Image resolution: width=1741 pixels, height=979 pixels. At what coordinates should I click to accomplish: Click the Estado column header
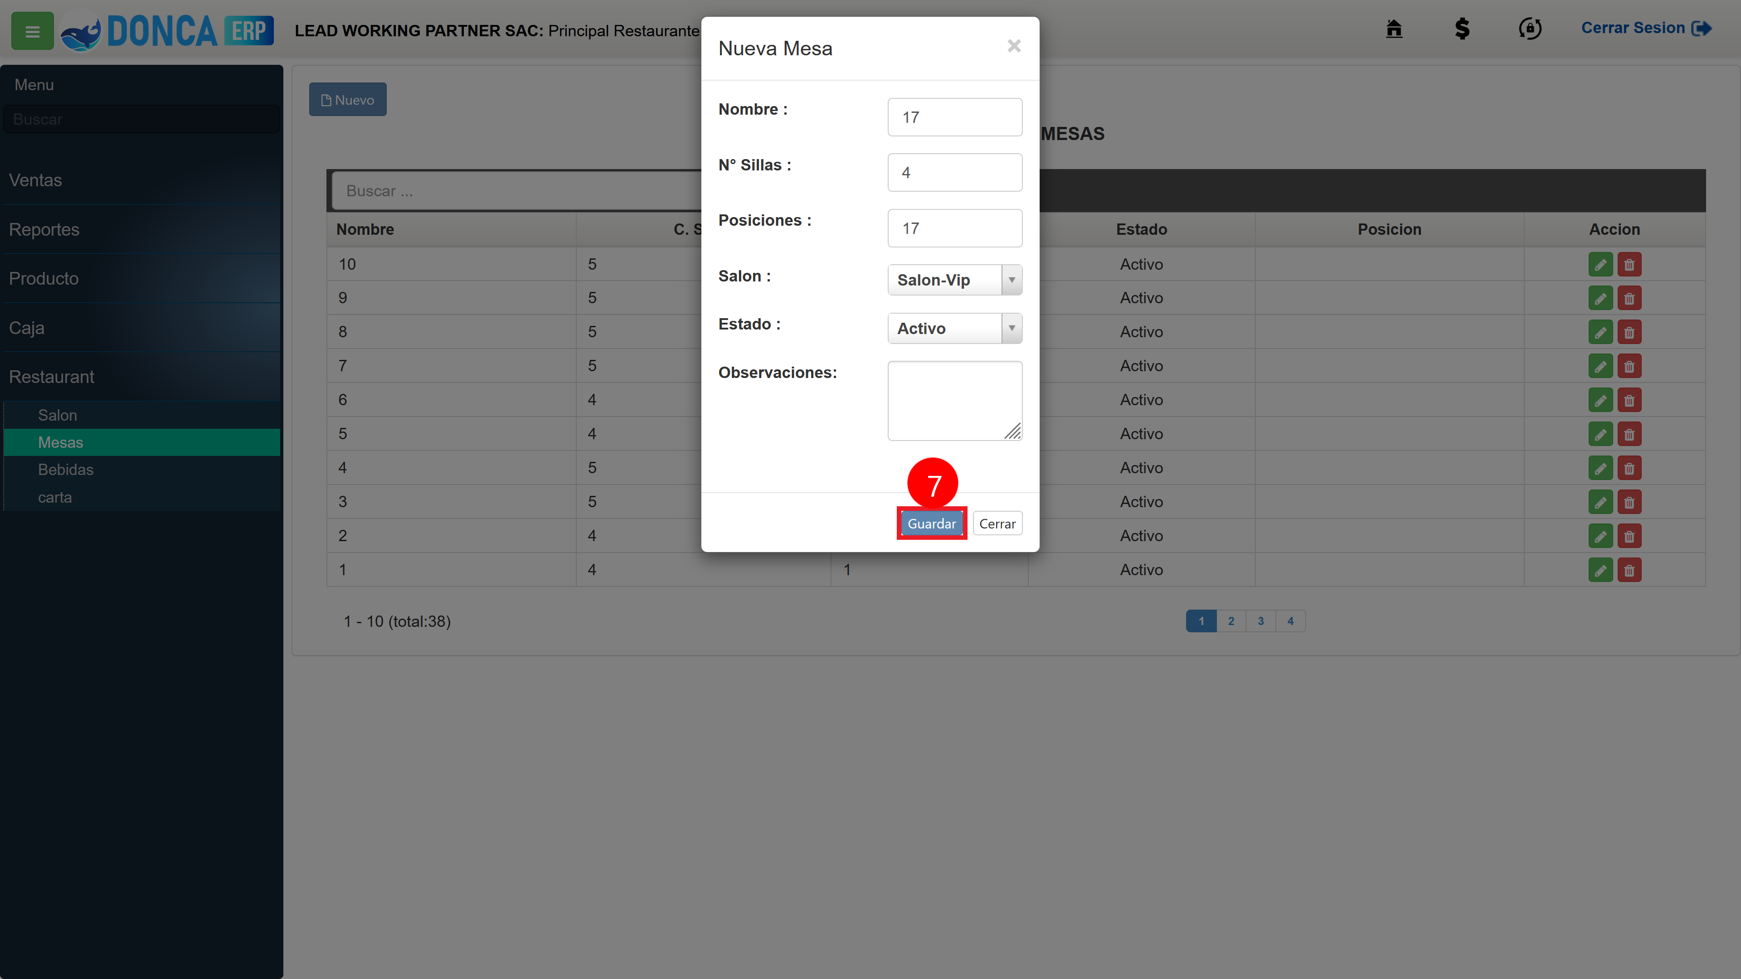[x=1142, y=229]
